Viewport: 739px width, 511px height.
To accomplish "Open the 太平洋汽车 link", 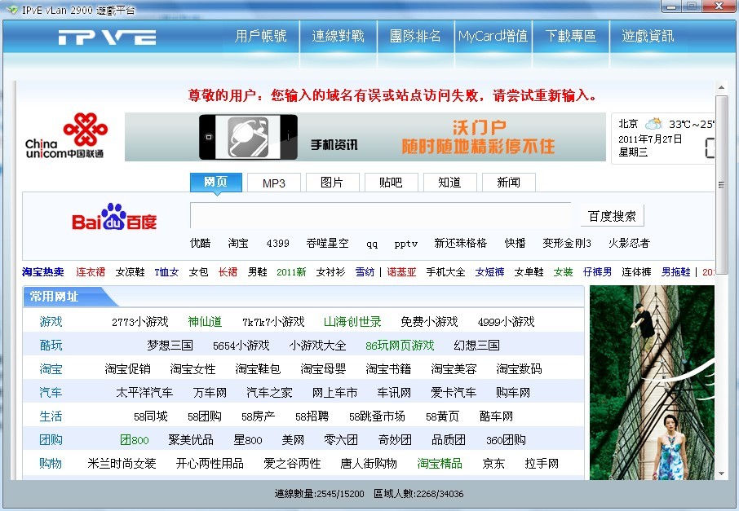I will tap(144, 392).
